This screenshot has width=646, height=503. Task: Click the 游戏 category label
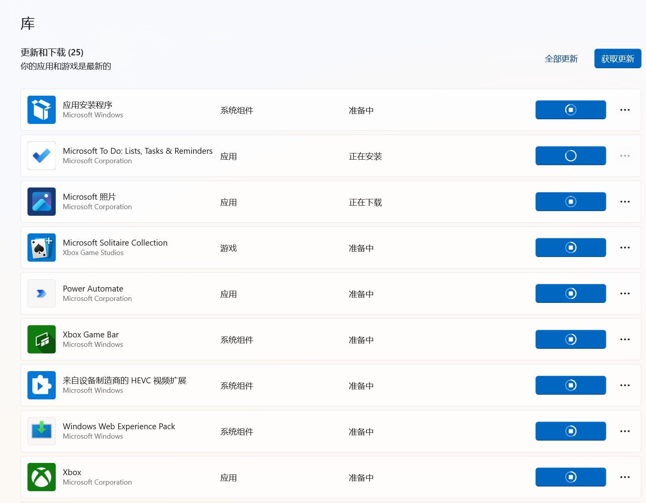coord(228,248)
